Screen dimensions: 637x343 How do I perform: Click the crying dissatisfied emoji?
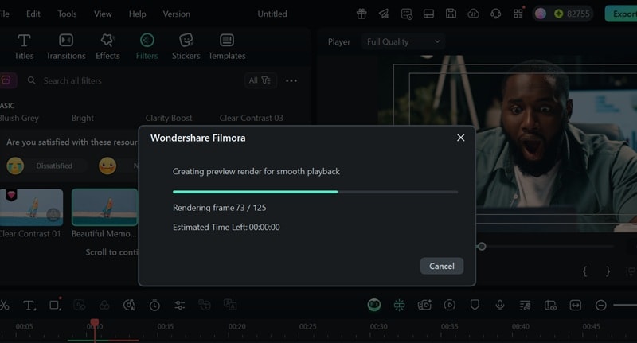pos(15,166)
